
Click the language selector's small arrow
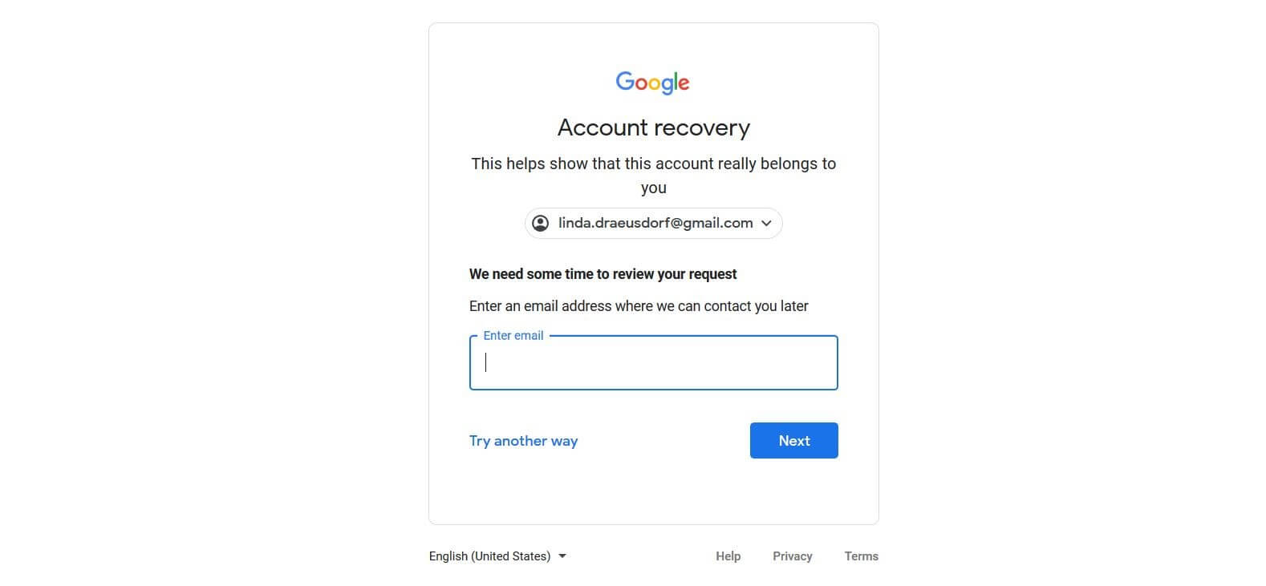pyautogui.click(x=562, y=556)
